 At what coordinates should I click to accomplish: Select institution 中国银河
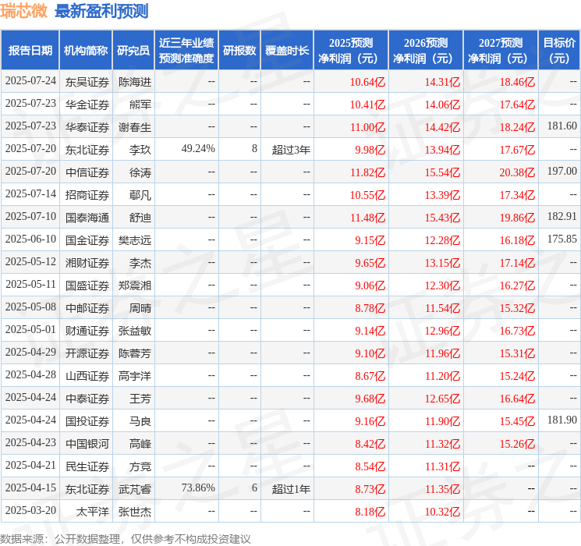[87, 444]
